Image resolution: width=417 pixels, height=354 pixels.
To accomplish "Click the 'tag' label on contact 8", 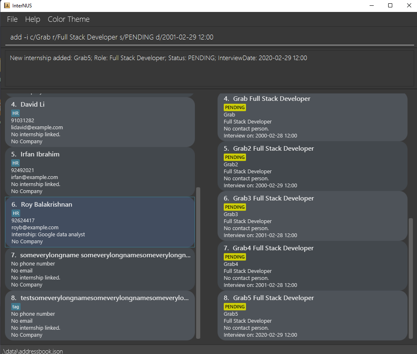I will tap(16, 307).
